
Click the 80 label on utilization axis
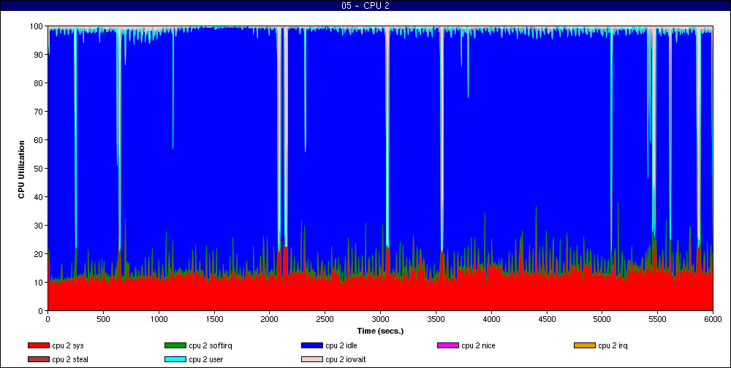pyautogui.click(x=39, y=83)
